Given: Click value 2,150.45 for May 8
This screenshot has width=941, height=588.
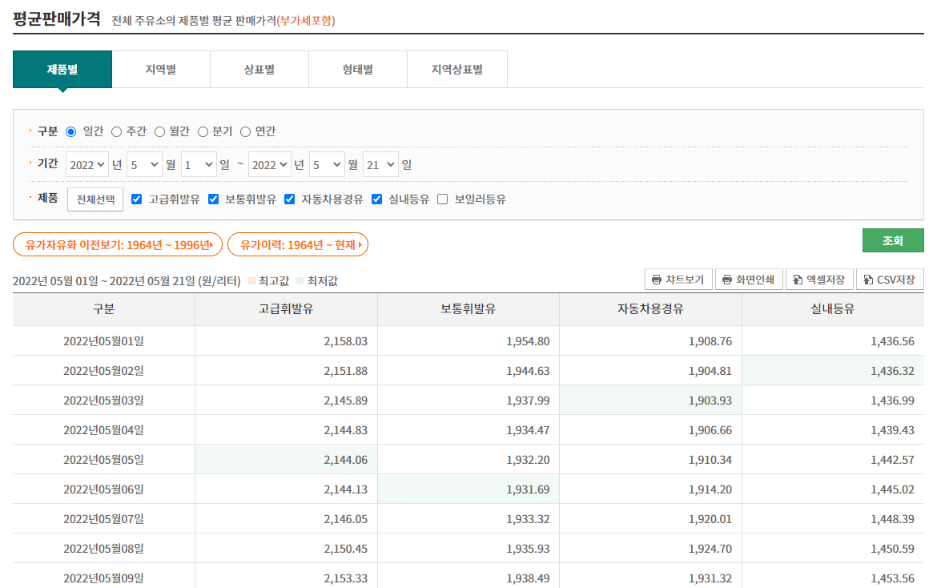Looking at the screenshot, I should coord(346,549).
